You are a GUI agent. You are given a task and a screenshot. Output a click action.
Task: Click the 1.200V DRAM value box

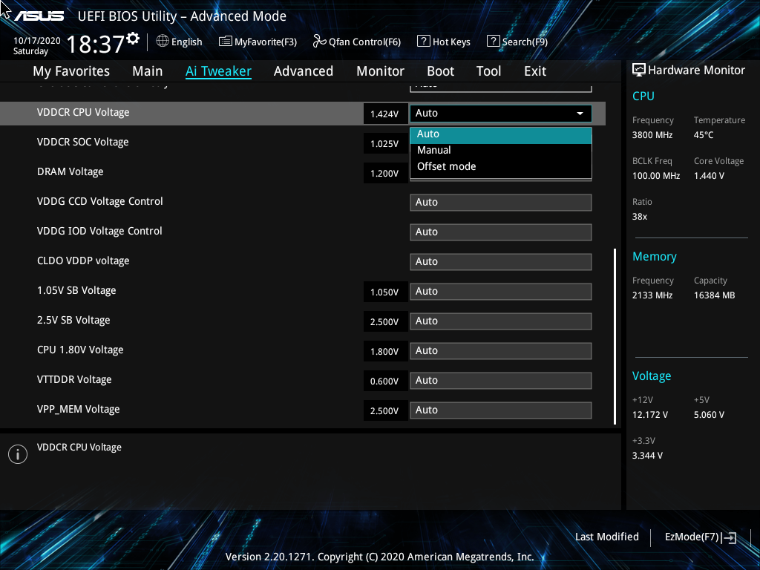(385, 173)
